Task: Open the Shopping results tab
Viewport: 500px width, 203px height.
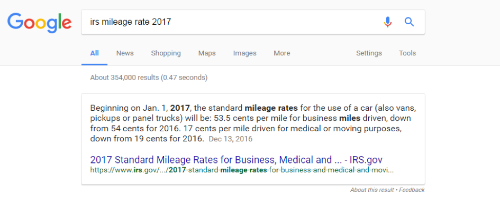Action: [x=166, y=53]
